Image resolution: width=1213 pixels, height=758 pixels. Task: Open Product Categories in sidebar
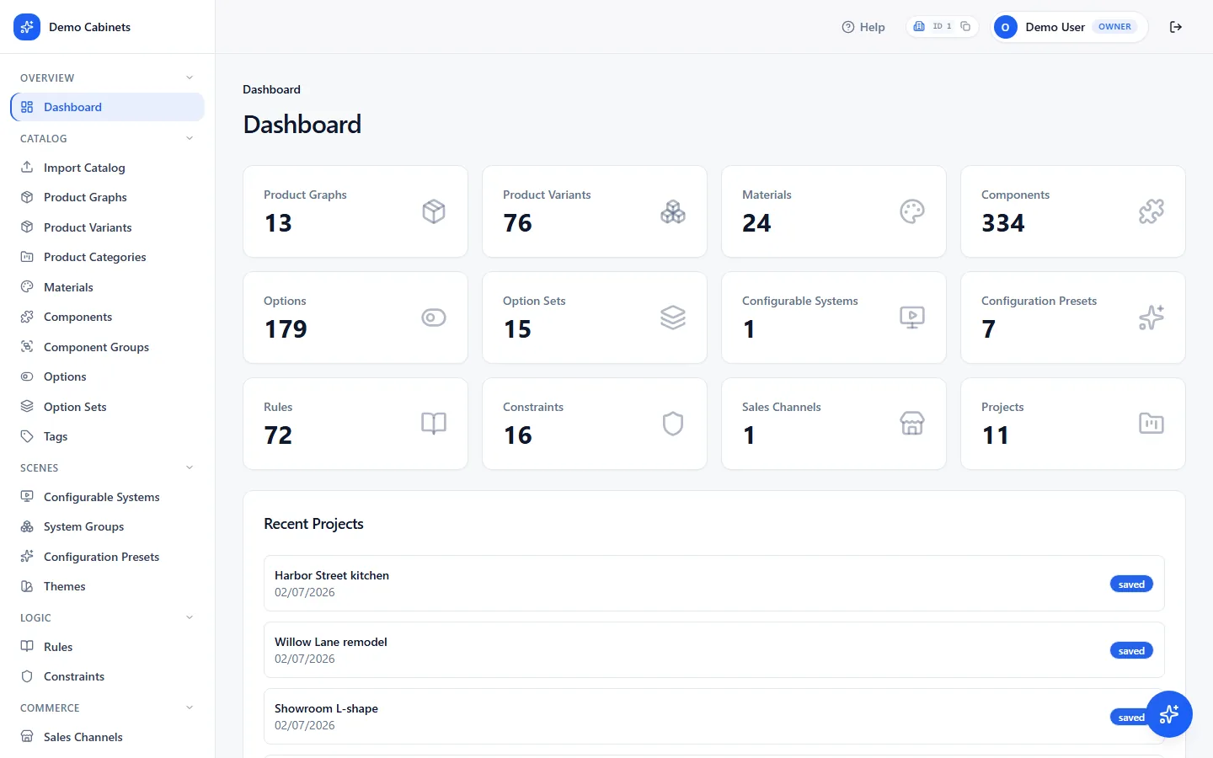(107, 257)
